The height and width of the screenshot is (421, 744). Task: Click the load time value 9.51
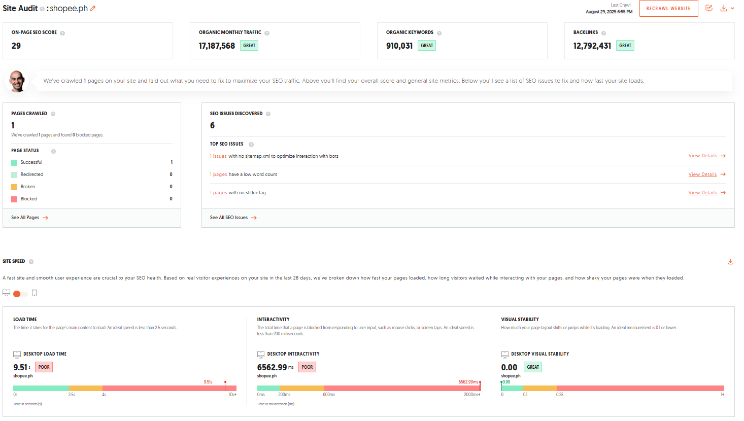coord(20,368)
